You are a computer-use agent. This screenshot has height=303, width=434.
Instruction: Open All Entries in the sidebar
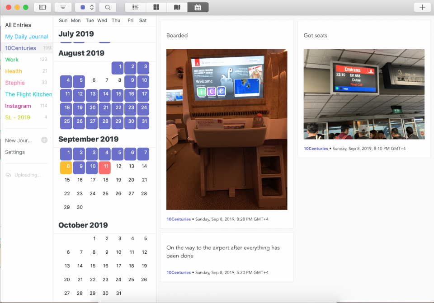tap(18, 25)
